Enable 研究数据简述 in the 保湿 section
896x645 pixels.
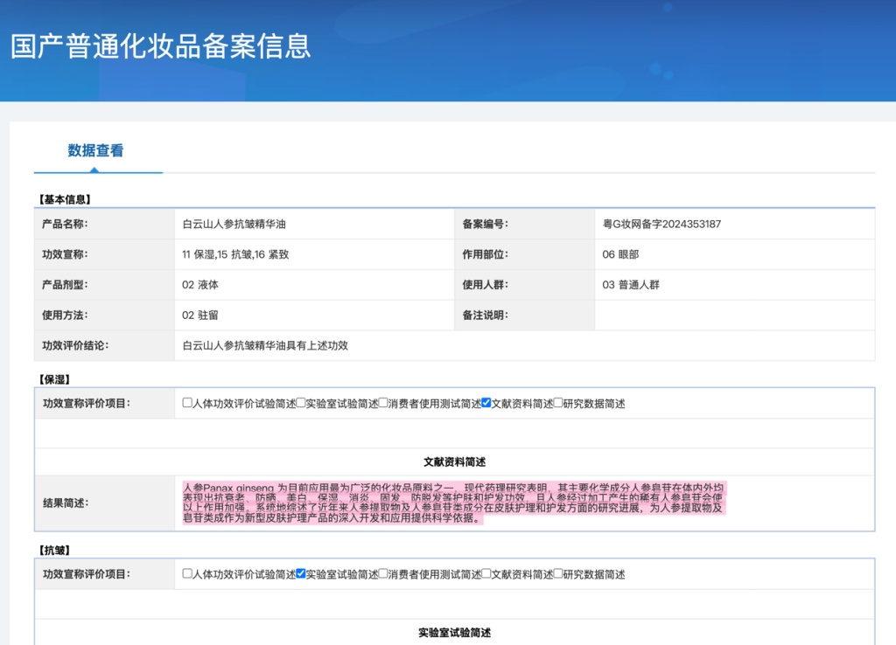[x=556, y=403]
